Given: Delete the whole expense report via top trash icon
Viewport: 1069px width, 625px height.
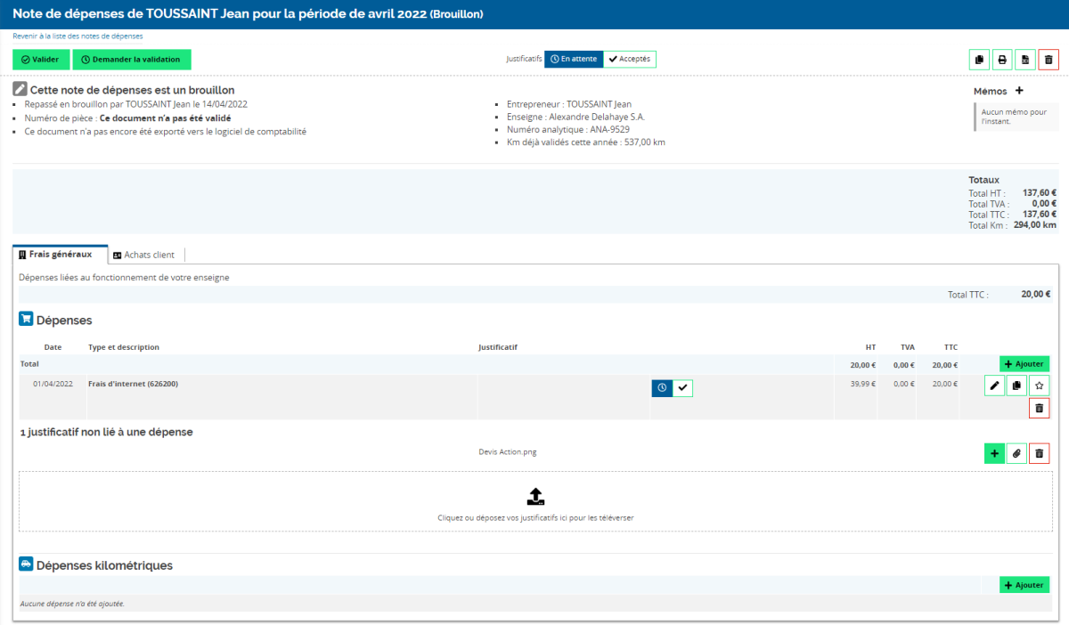Looking at the screenshot, I should pyautogui.click(x=1049, y=60).
